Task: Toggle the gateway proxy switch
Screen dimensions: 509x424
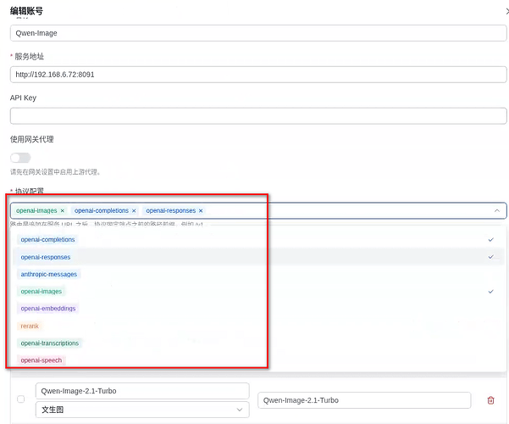Action: pos(20,158)
